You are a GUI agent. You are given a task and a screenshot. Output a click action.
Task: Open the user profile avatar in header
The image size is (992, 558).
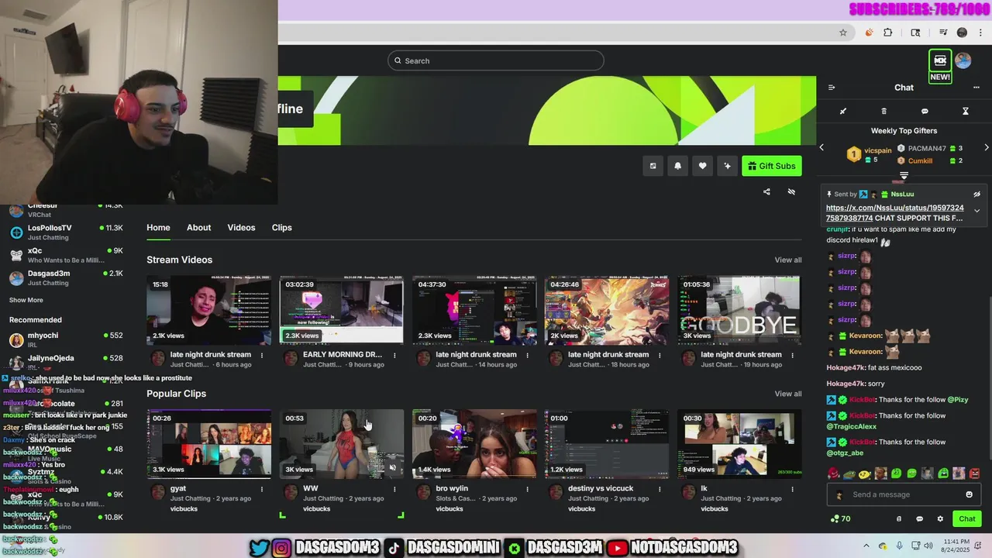[x=963, y=60]
